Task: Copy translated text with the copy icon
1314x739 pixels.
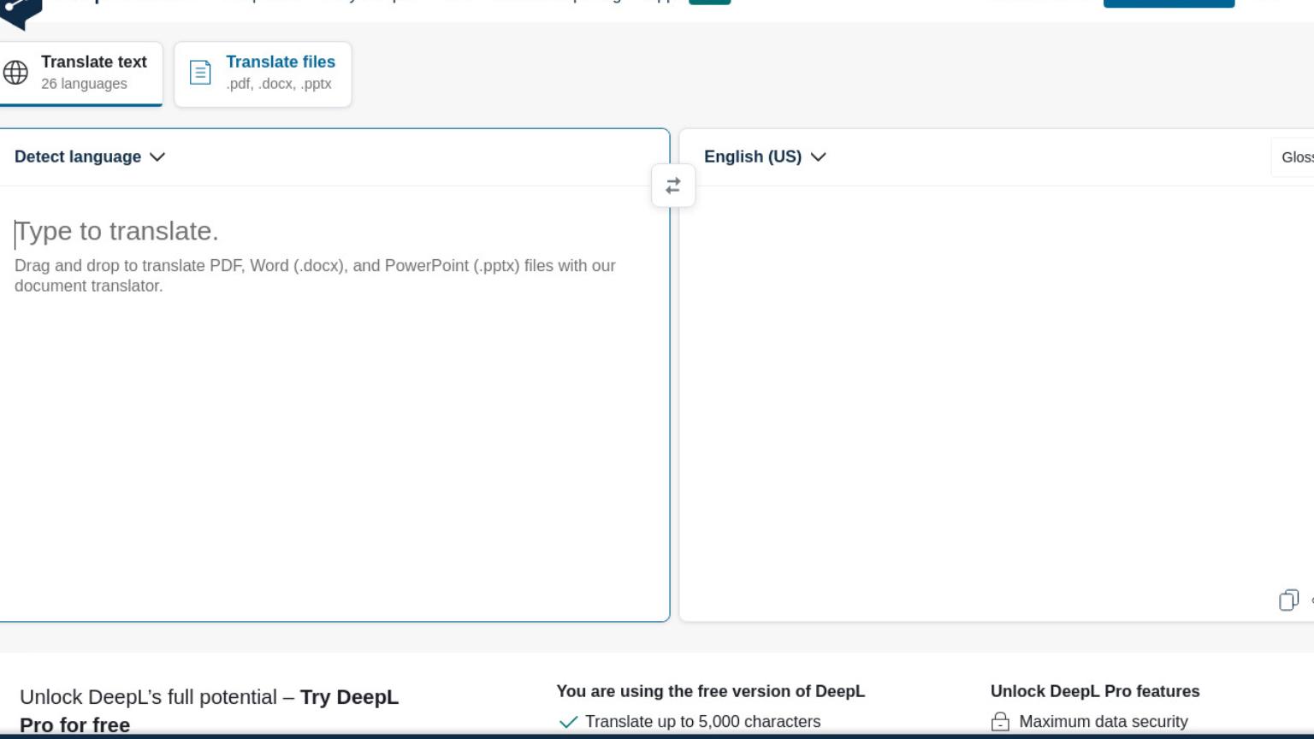Action: 1288,600
